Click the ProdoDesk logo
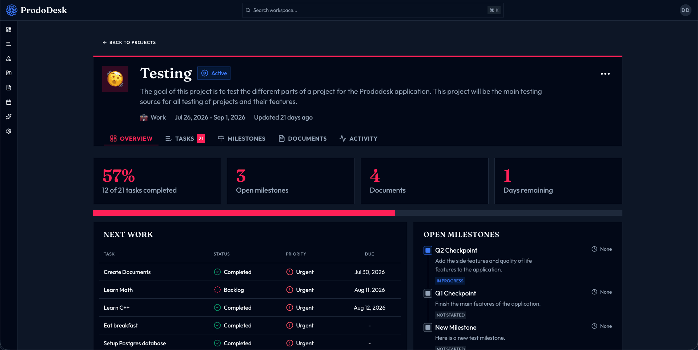 (36, 10)
